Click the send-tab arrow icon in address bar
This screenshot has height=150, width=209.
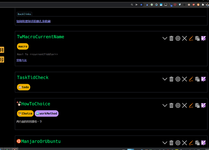(x=137, y=5)
